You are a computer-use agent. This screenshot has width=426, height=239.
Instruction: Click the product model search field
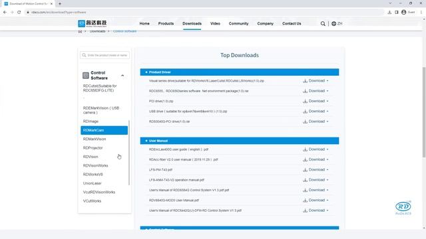[x=105, y=55]
